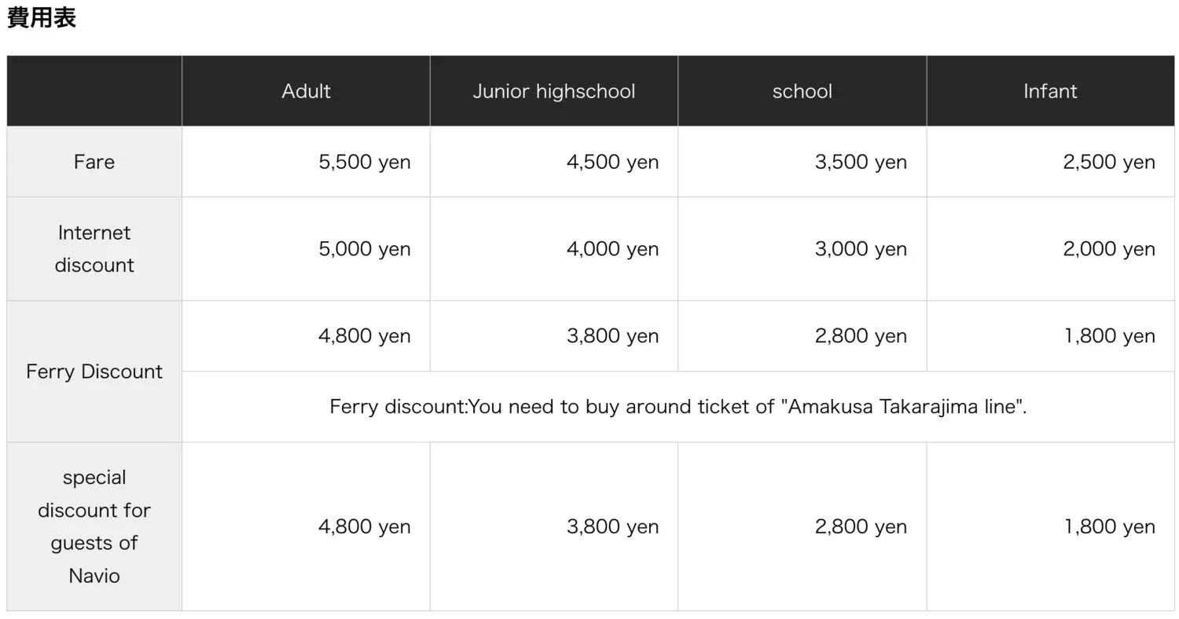The height and width of the screenshot is (619, 1179).
Task: Click the Adult fare of 5,500 yen
Action: 364,162
